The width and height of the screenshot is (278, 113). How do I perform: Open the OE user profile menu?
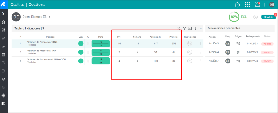pyautogui.click(x=272, y=5)
